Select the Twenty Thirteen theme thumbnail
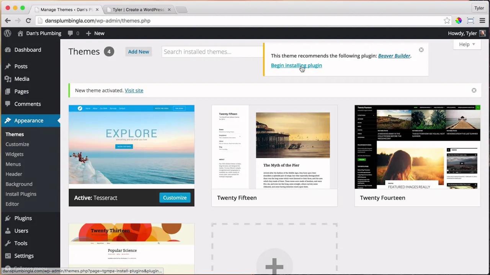 [x=131, y=249]
